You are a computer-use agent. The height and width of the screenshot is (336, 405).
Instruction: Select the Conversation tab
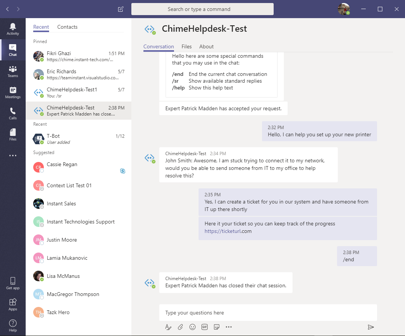click(x=159, y=46)
